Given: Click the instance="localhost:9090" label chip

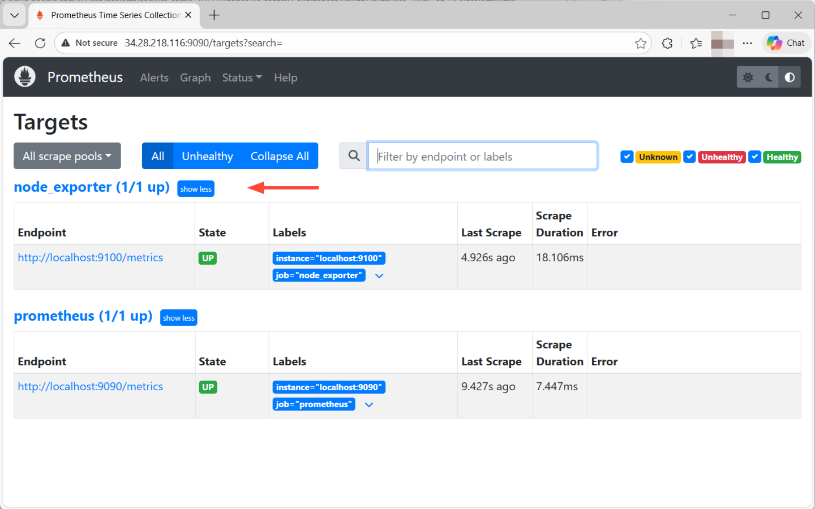Looking at the screenshot, I should point(329,387).
